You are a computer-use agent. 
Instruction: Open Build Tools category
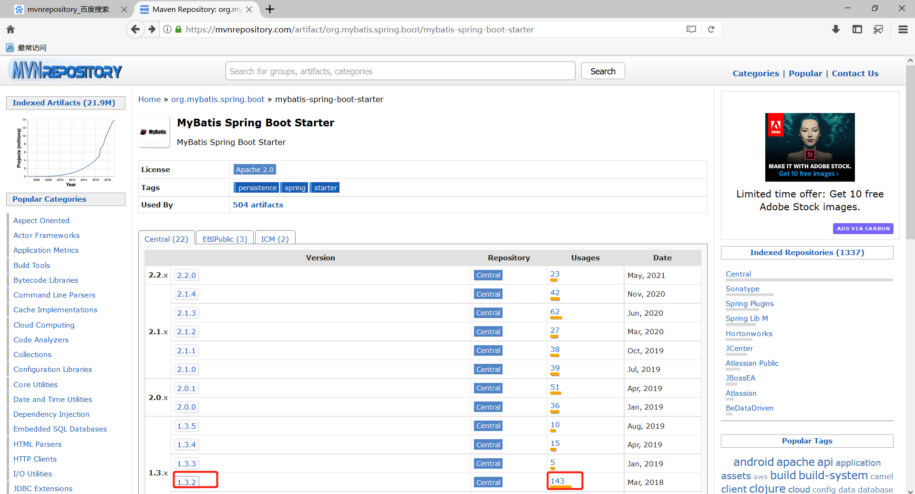point(31,265)
